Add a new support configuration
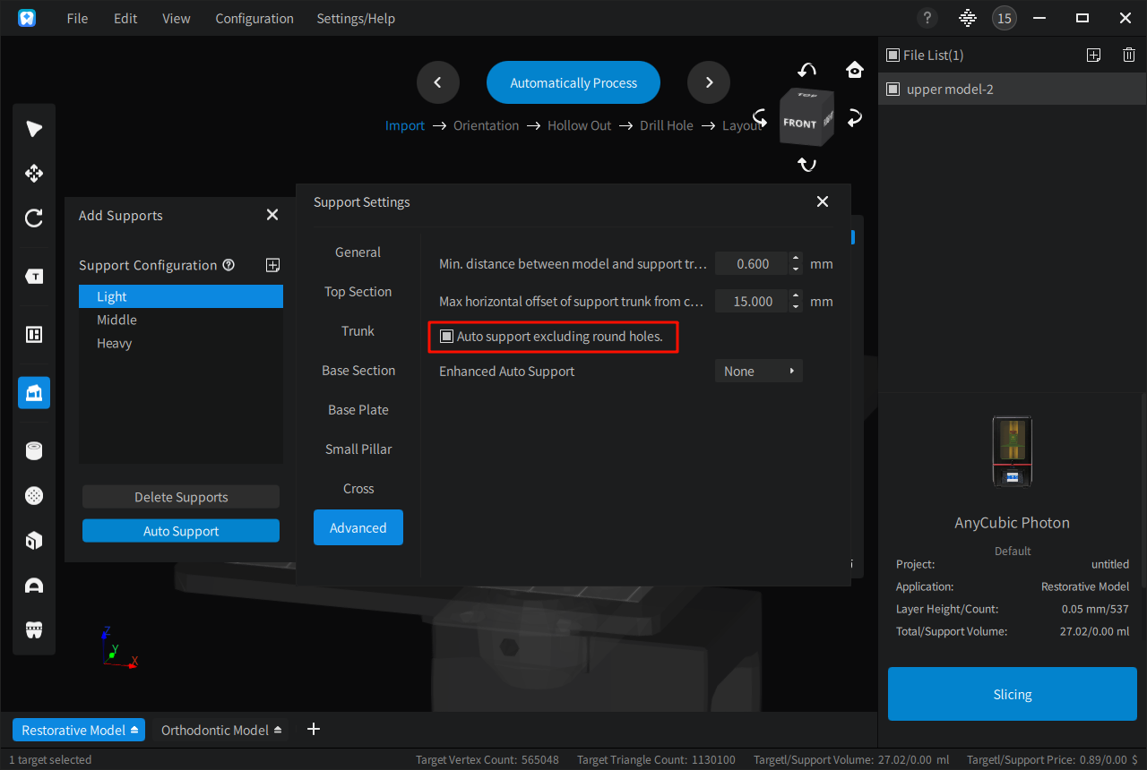Screen dimensions: 1147x770 pyautogui.click(x=273, y=265)
